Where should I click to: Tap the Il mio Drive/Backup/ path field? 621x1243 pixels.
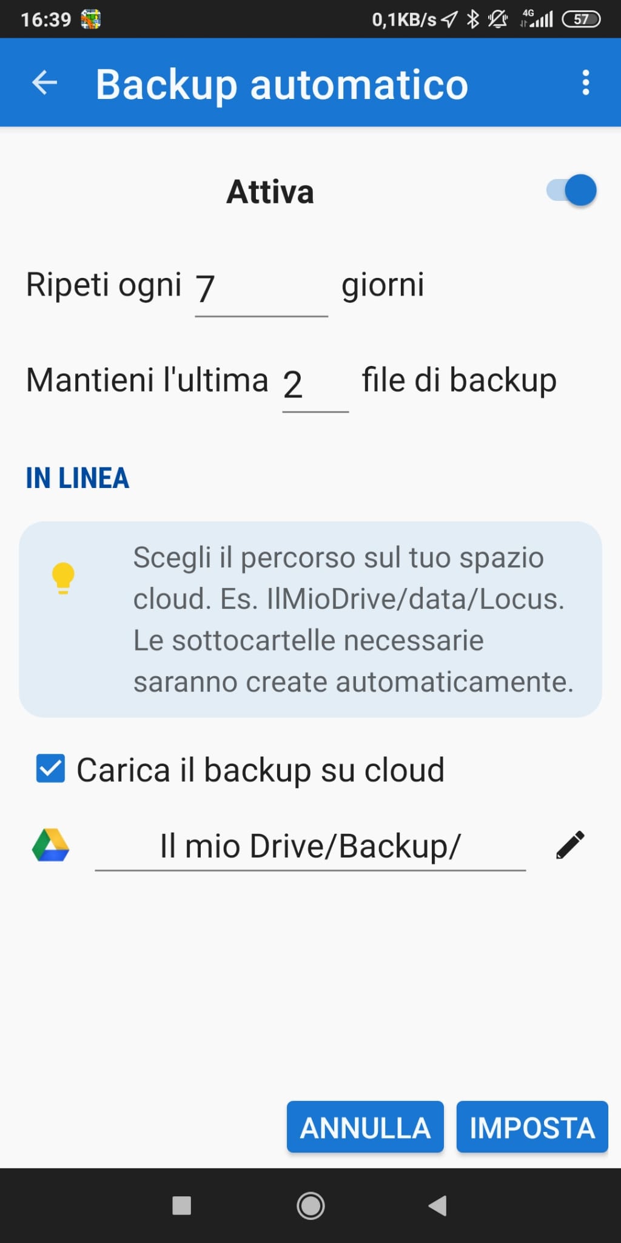tap(310, 846)
